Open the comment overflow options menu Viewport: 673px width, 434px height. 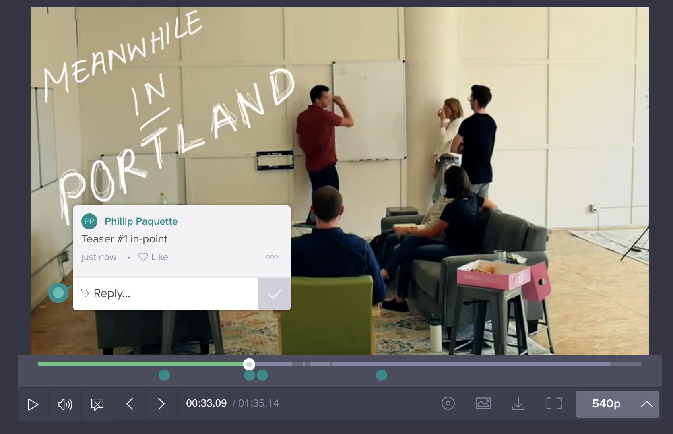click(272, 256)
